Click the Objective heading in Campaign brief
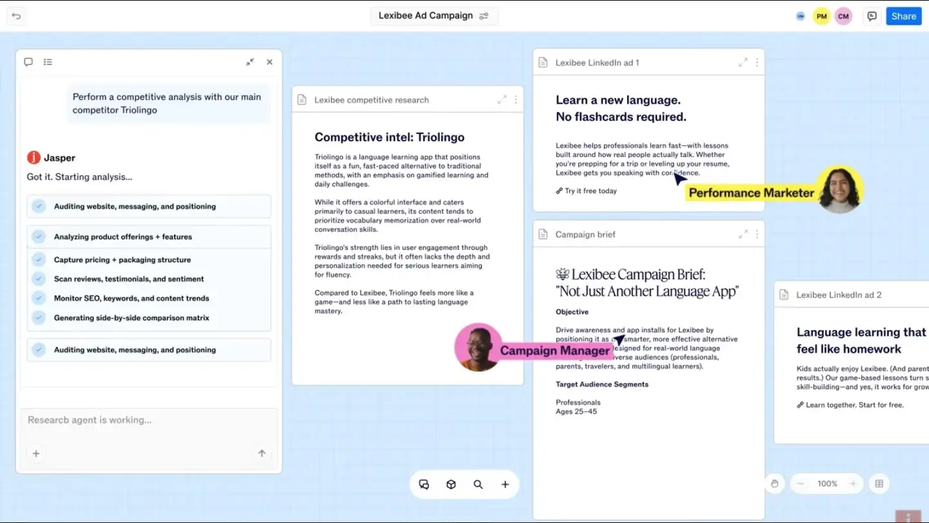Screen dimensions: 929x523 click(572, 312)
